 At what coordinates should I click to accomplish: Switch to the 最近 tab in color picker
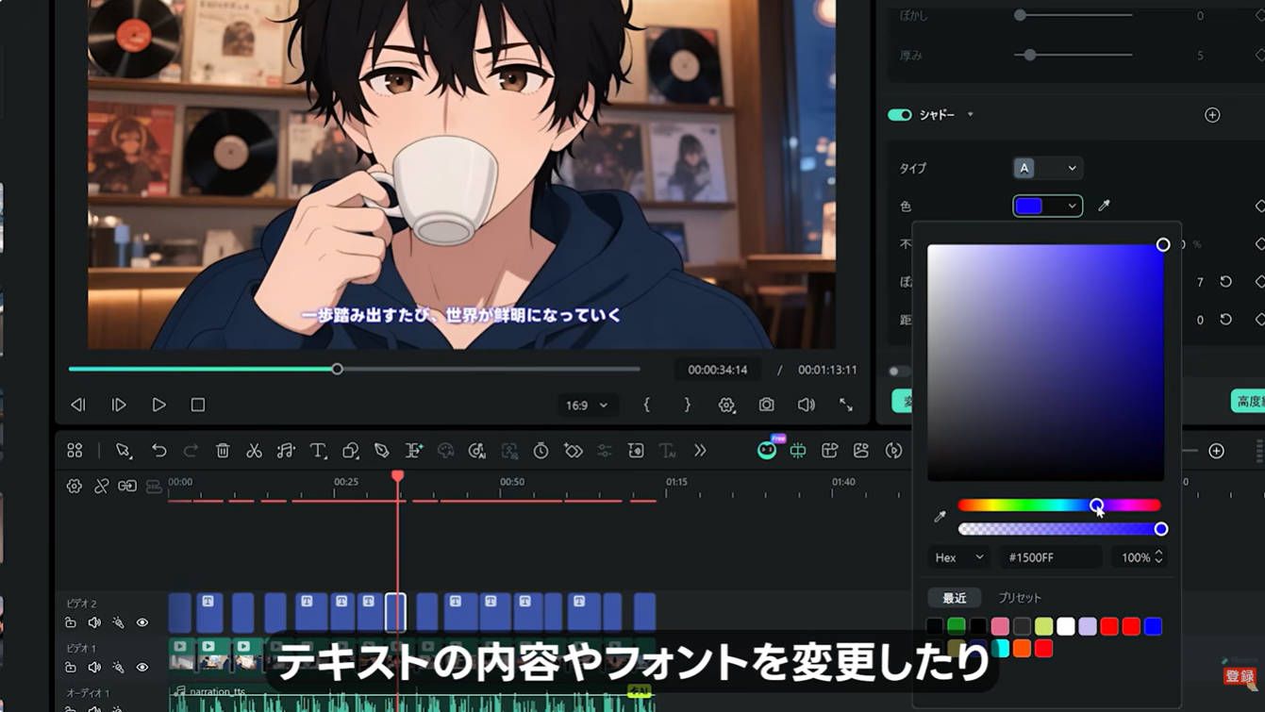(x=955, y=598)
